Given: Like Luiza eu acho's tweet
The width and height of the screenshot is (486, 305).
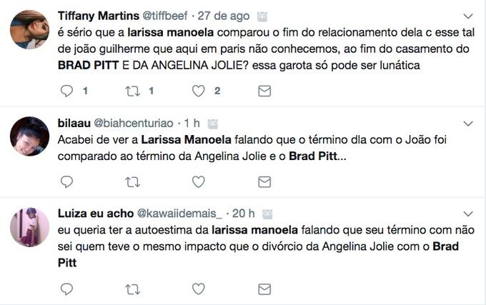Looking at the screenshot, I should (199, 289).
